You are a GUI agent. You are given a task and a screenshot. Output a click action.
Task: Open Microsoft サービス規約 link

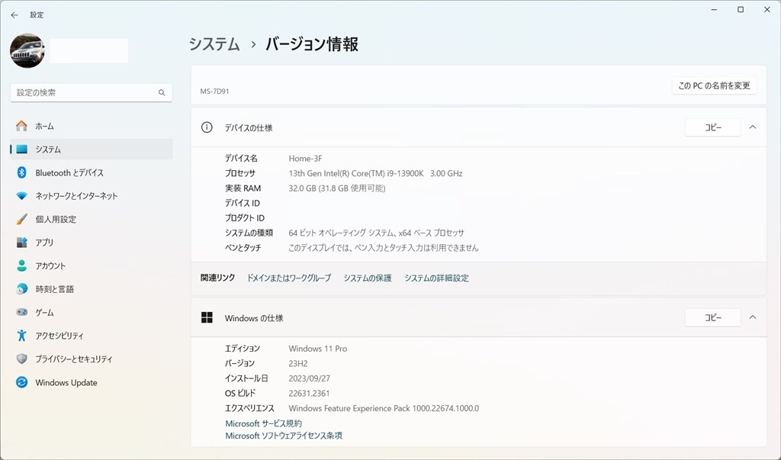[263, 423]
